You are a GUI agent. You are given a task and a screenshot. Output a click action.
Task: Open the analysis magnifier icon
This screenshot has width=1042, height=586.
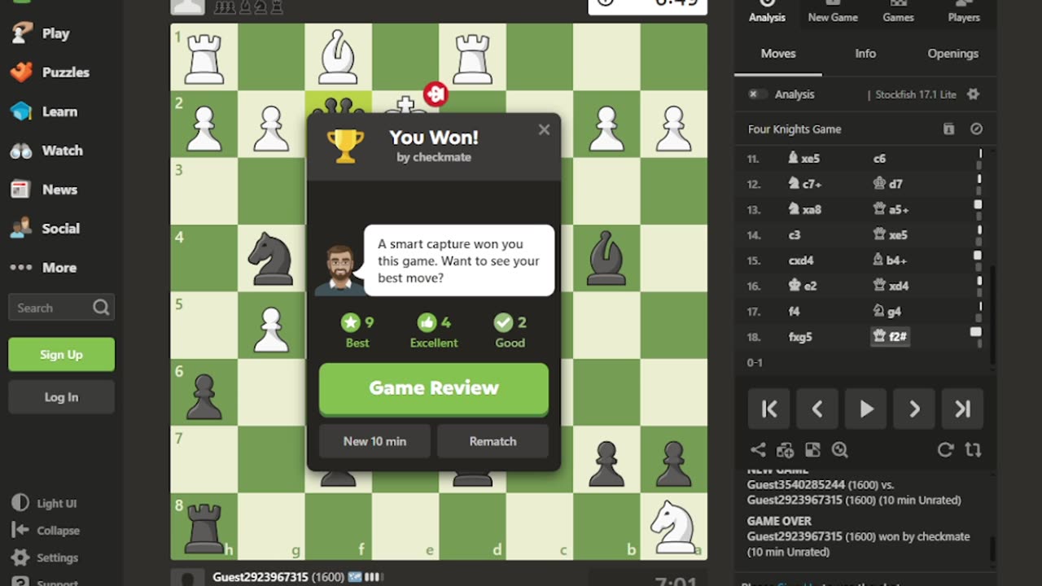pos(839,449)
